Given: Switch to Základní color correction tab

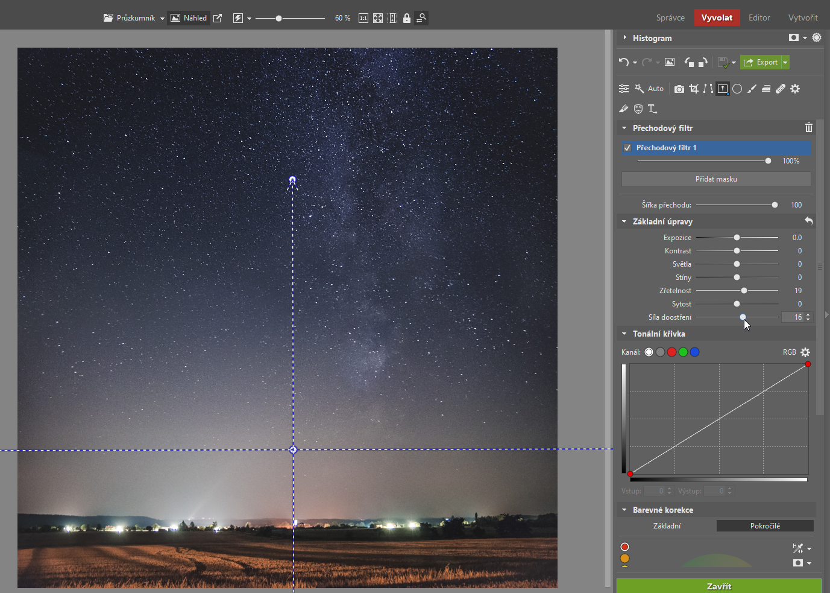Looking at the screenshot, I should [667, 526].
